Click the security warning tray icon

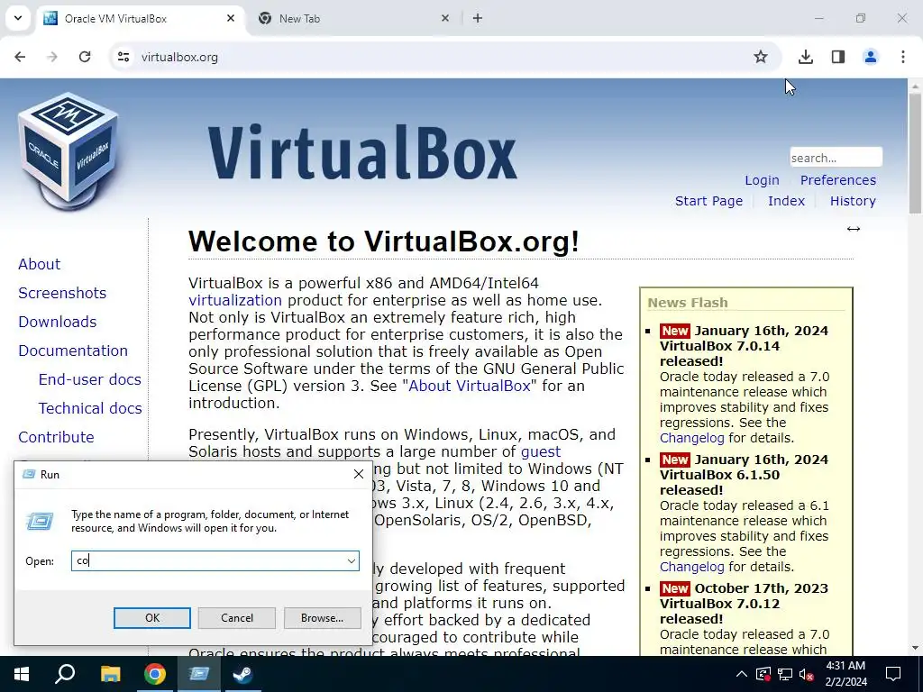pyautogui.click(x=763, y=674)
